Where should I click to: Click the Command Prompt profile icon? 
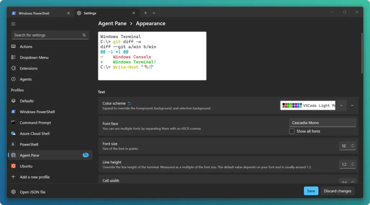point(13,123)
